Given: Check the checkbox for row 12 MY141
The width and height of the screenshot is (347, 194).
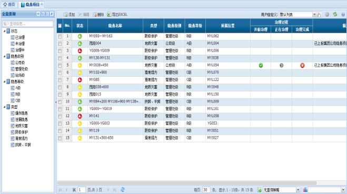Looking at the screenshot, I should pos(60,116).
